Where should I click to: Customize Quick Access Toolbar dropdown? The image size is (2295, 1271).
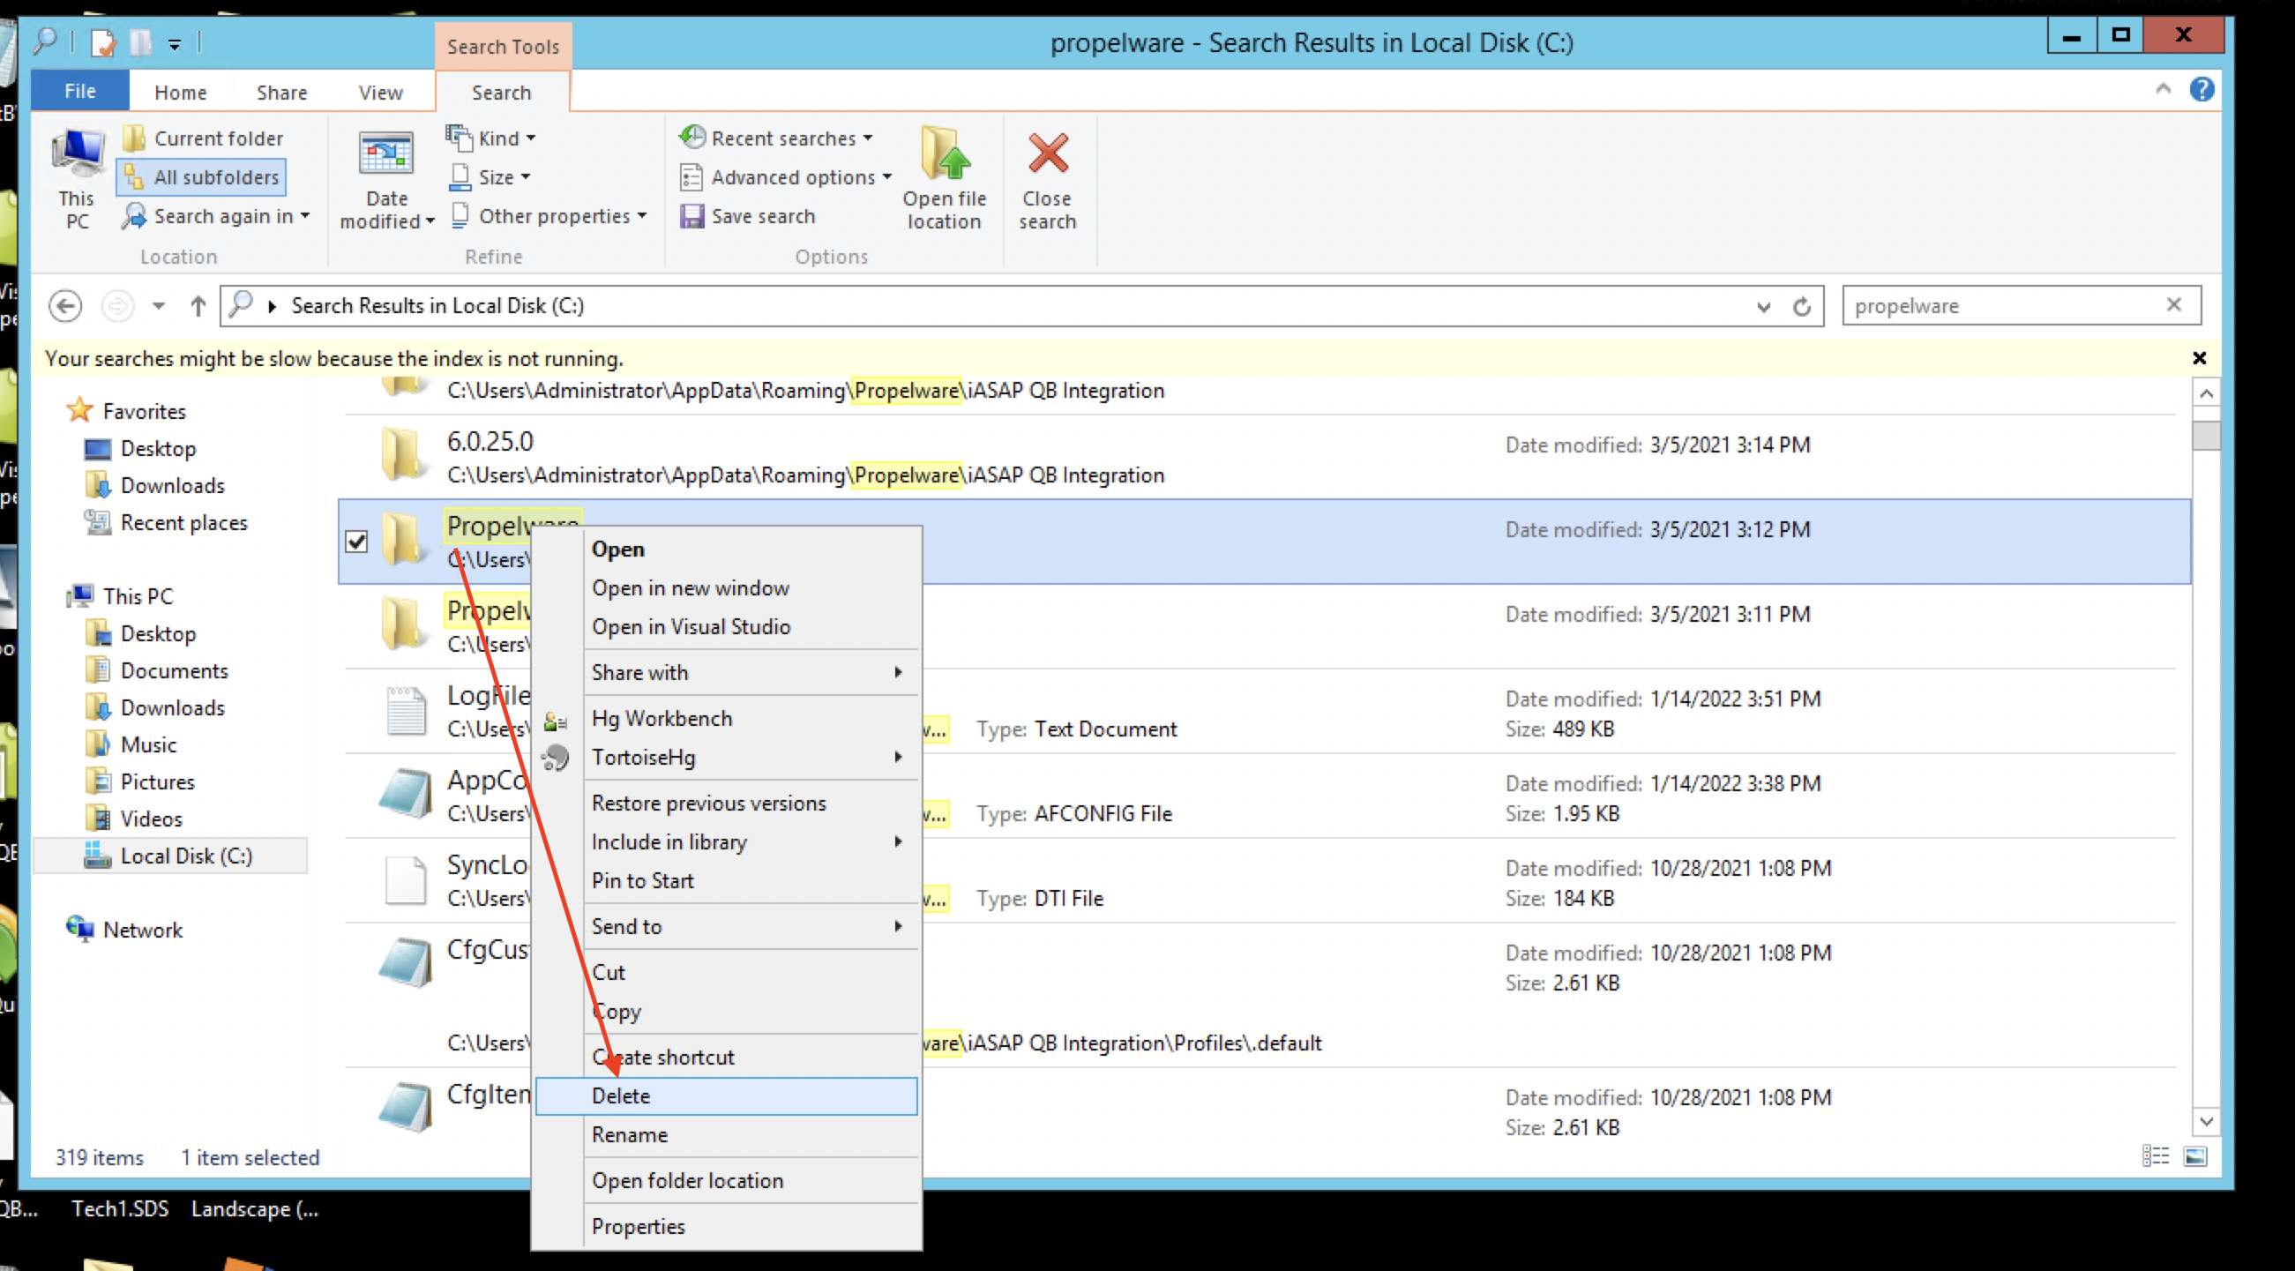tap(175, 43)
